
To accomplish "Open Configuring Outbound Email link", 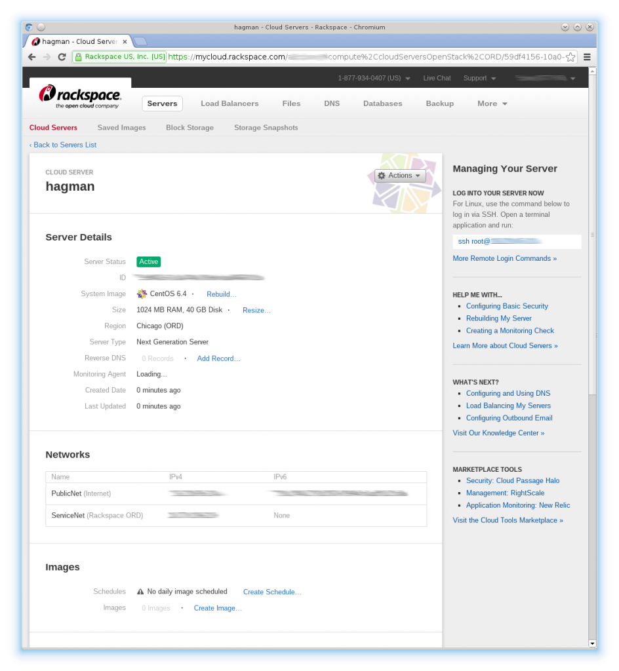I will (x=509, y=418).
